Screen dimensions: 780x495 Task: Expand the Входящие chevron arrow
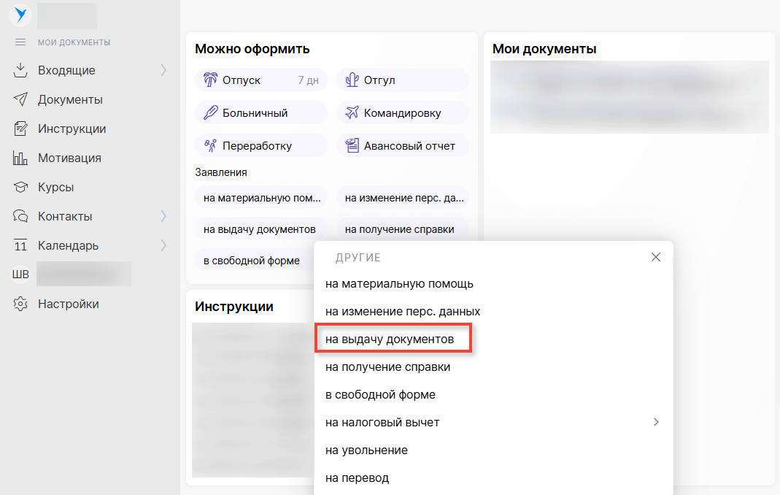coord(163,71)
